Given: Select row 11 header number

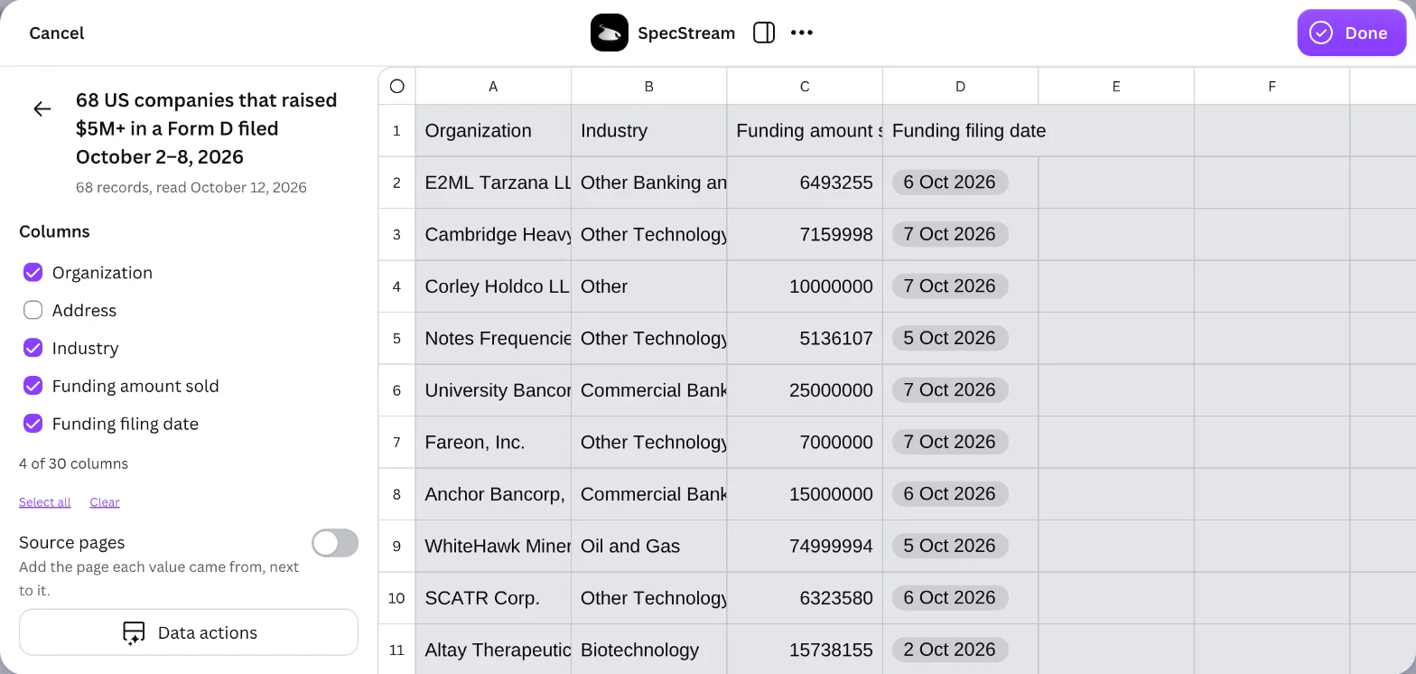Looking at the screenshot, I should pyautogui.click(x=396, y=650).
